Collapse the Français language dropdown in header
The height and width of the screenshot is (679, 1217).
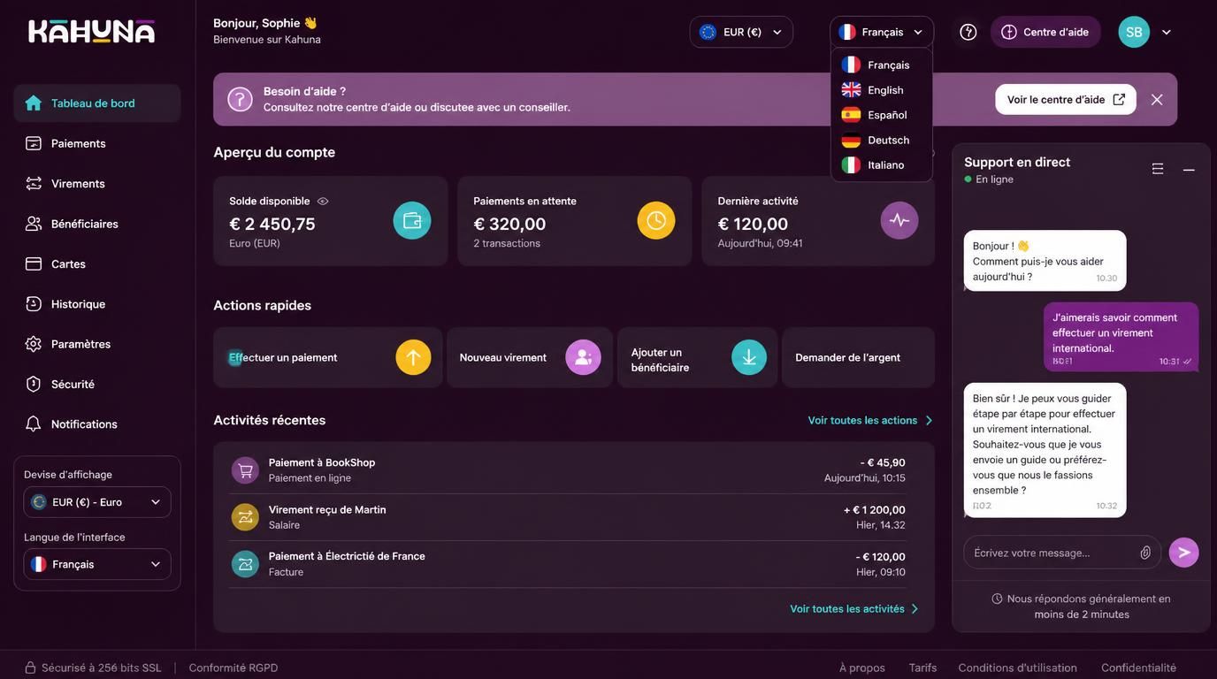point(882,32)
